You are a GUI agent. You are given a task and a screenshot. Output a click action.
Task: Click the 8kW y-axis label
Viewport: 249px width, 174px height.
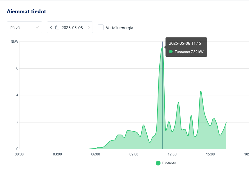click(15, 42)
